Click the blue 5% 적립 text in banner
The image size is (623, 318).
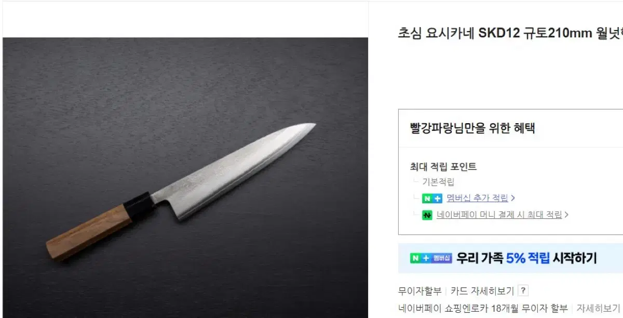coord(528,258)
